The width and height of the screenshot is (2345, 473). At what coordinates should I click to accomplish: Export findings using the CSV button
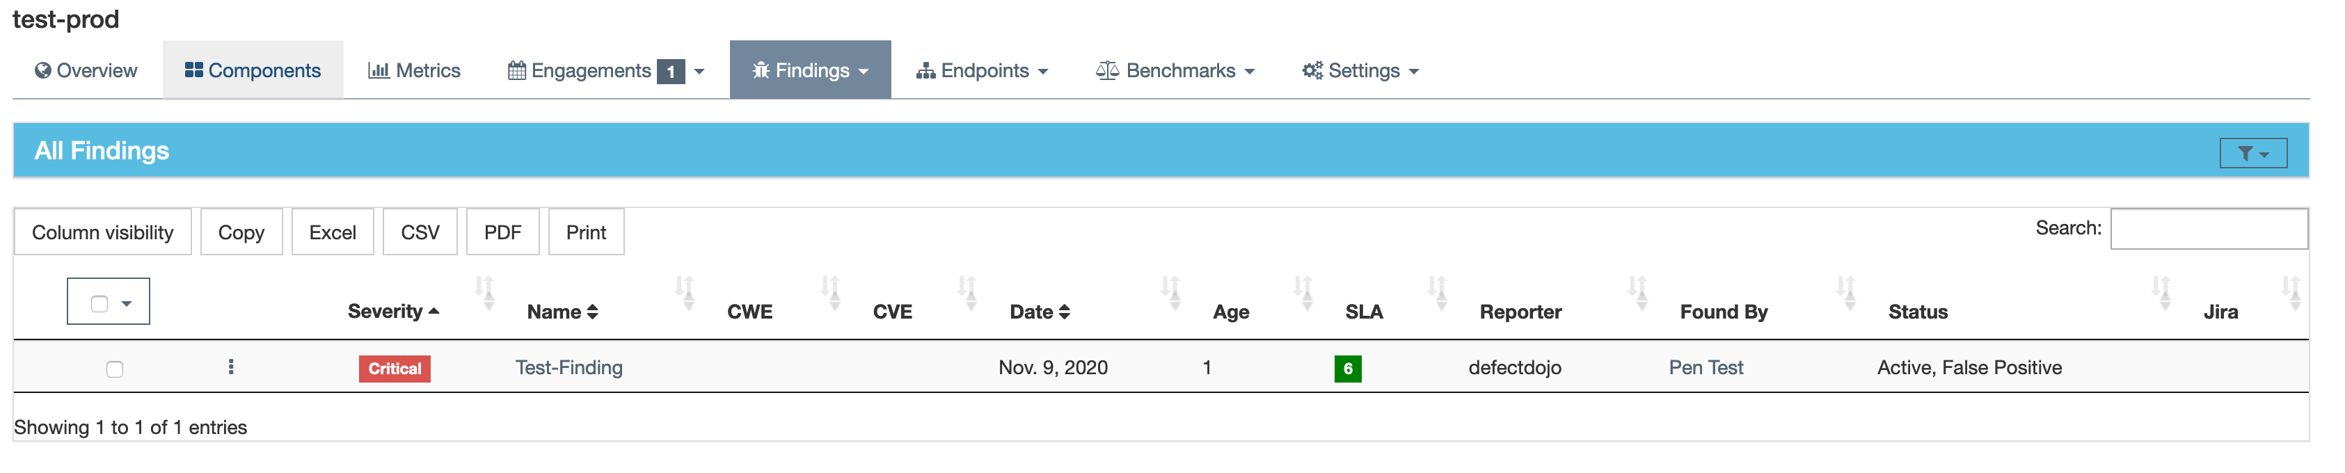[420, 231]
